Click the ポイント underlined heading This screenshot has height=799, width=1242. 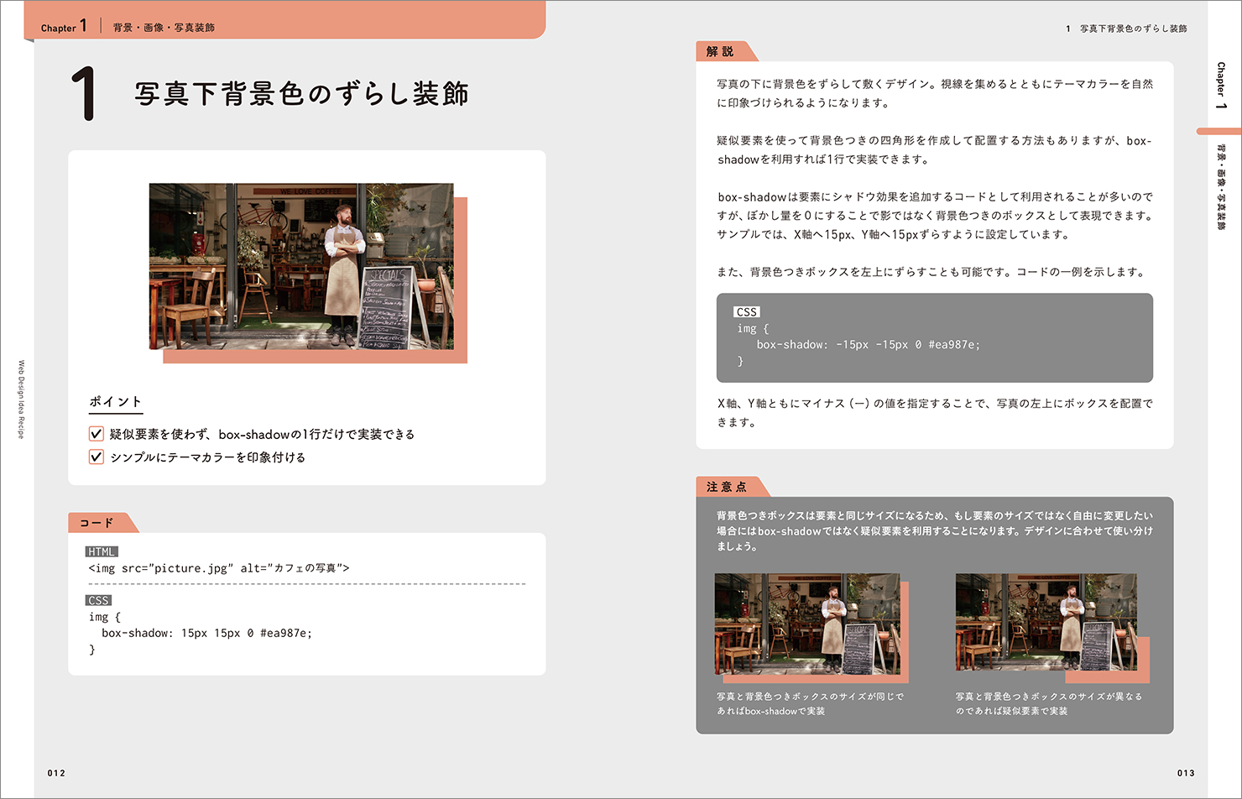(x=116, y=402)
